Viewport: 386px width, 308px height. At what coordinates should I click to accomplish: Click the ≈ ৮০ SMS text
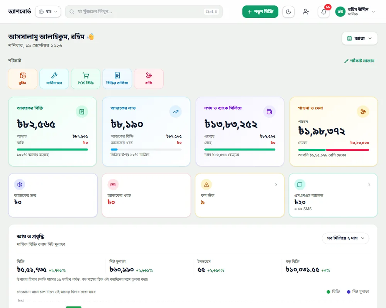303,209
